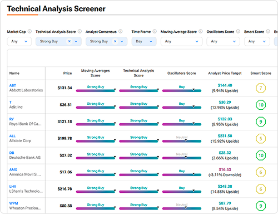Click Deutsche Bank price target $28.32
This screenshot has height=214, width=278.
click(225, 153)
